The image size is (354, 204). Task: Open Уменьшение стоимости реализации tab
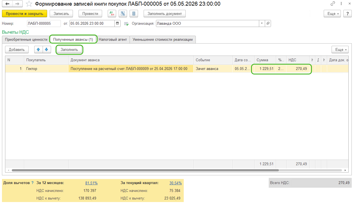(163, 40)
